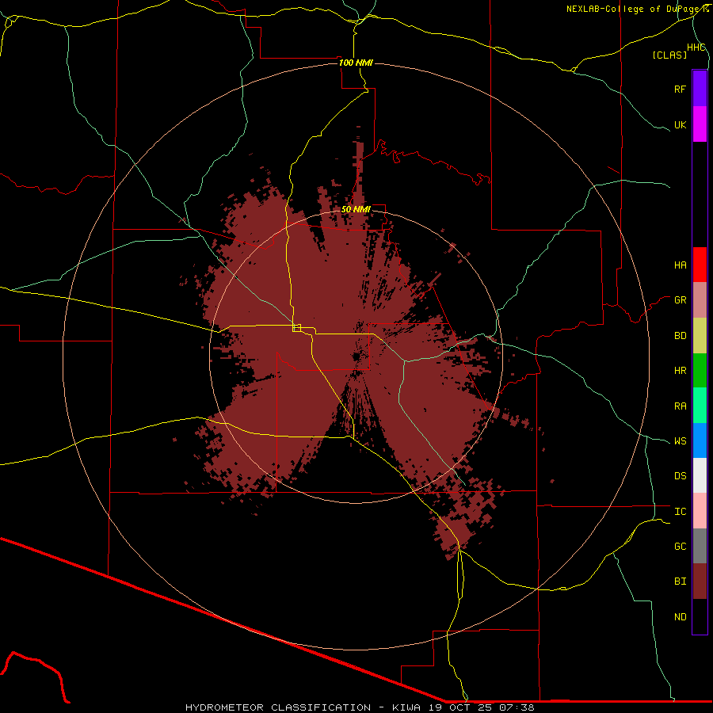713x713 pixels.
Task: Click the RA legend label
Action: [680, 406]
